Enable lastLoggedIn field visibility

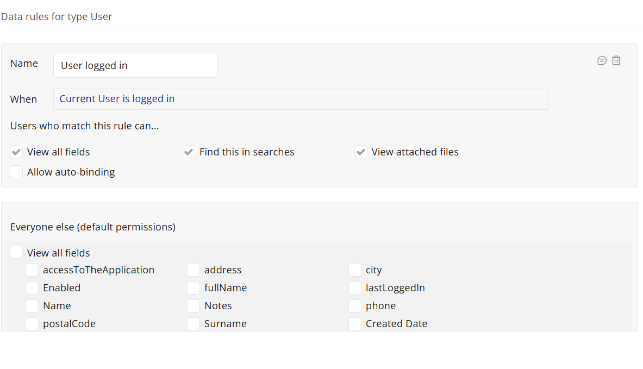pos(355,288)
